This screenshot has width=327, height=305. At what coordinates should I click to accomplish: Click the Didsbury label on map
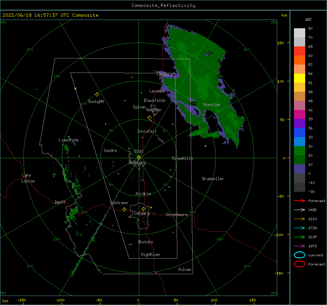pos(137,162)
